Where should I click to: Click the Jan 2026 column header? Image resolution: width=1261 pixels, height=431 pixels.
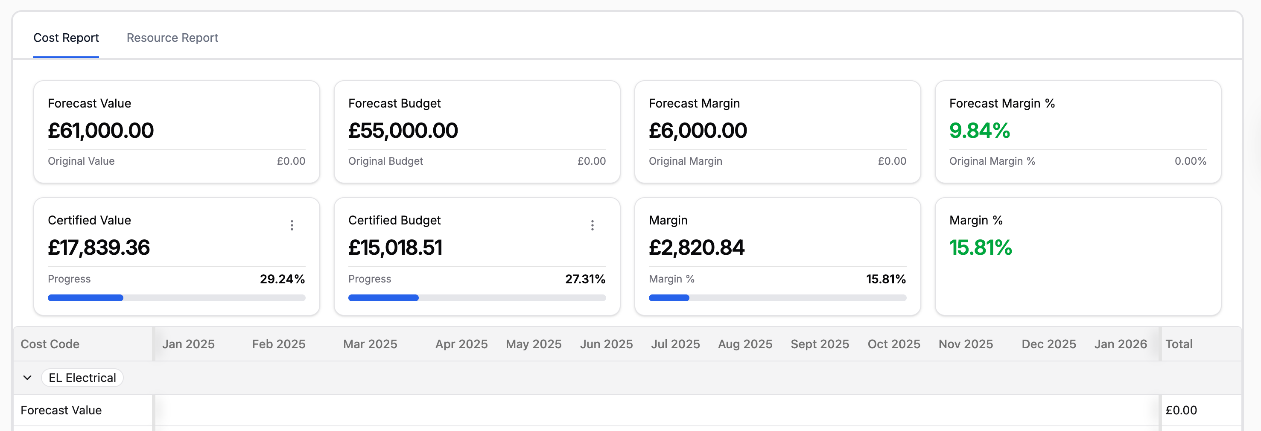coord(1121,344)
